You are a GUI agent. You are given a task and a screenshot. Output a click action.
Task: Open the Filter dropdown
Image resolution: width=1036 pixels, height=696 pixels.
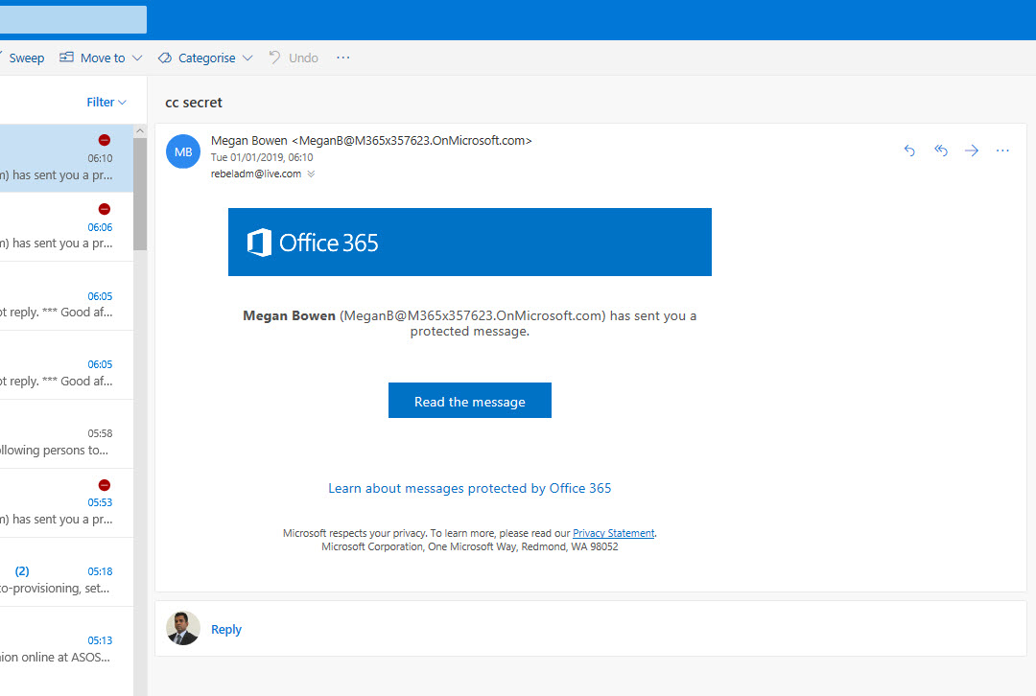tap(106, 102)
